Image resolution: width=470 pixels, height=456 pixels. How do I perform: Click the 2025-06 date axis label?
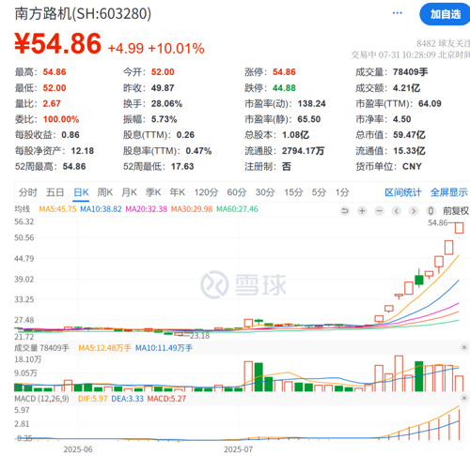pyautogui.click(x=78, y=449)
